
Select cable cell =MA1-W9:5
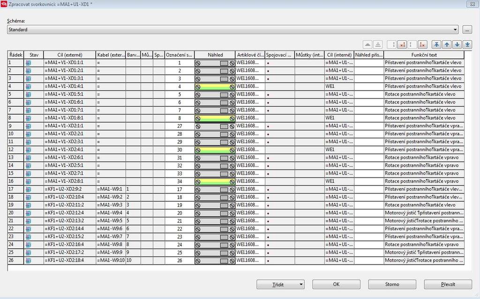[111, 221]
